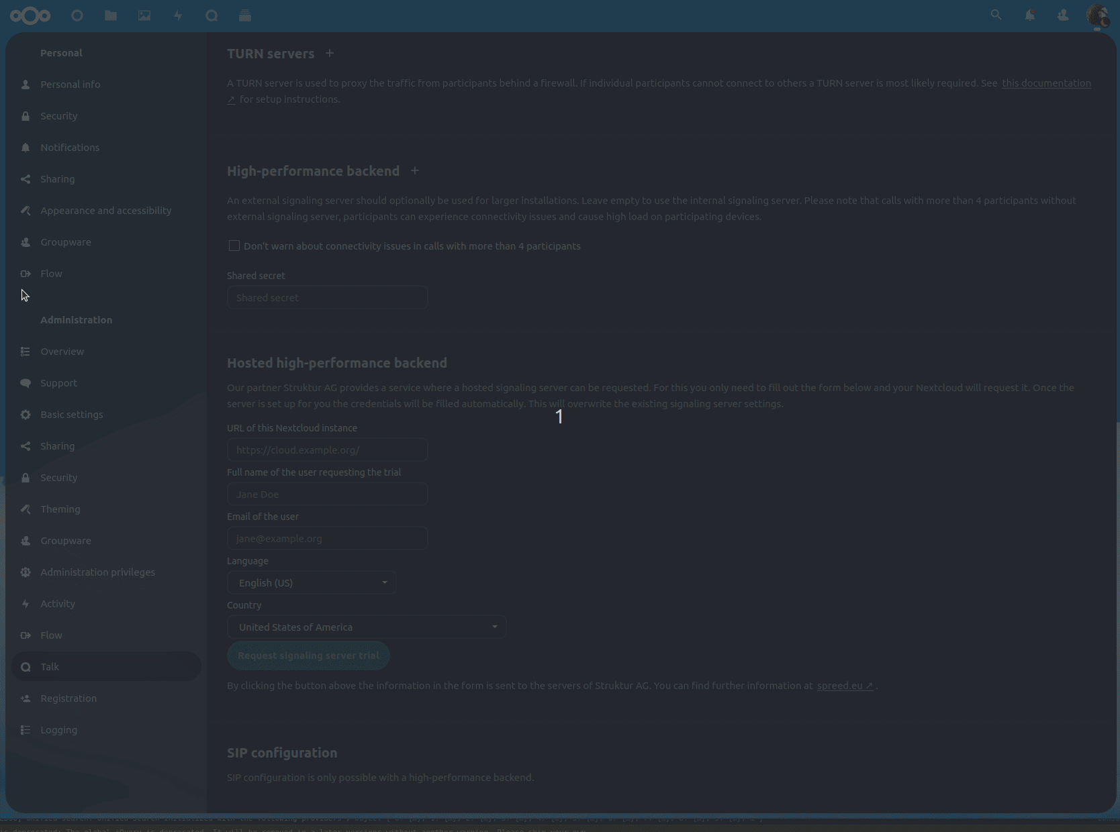Open the Language dropdown English (US)
Screen dimensions: 1120x832
point(312,582)
